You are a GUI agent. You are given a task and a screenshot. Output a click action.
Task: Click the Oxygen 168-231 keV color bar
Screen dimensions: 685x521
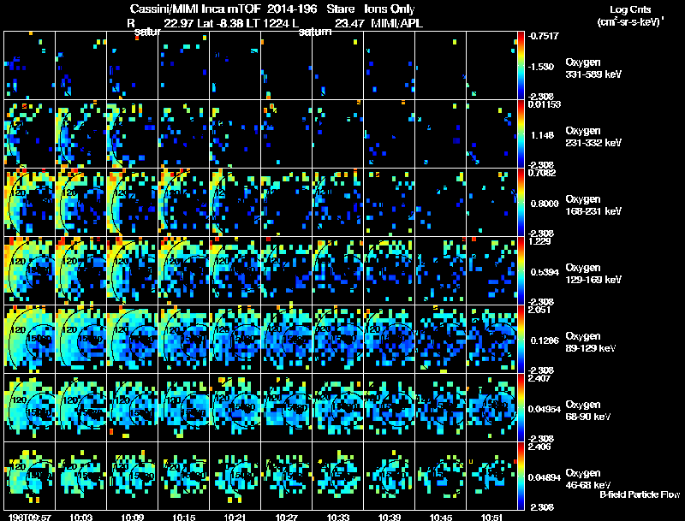click(x=521, y=203)
